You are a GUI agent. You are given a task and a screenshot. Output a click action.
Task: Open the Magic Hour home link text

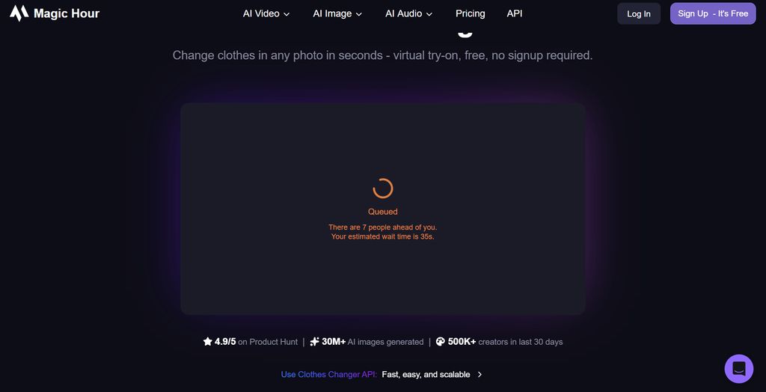point(67,13)
